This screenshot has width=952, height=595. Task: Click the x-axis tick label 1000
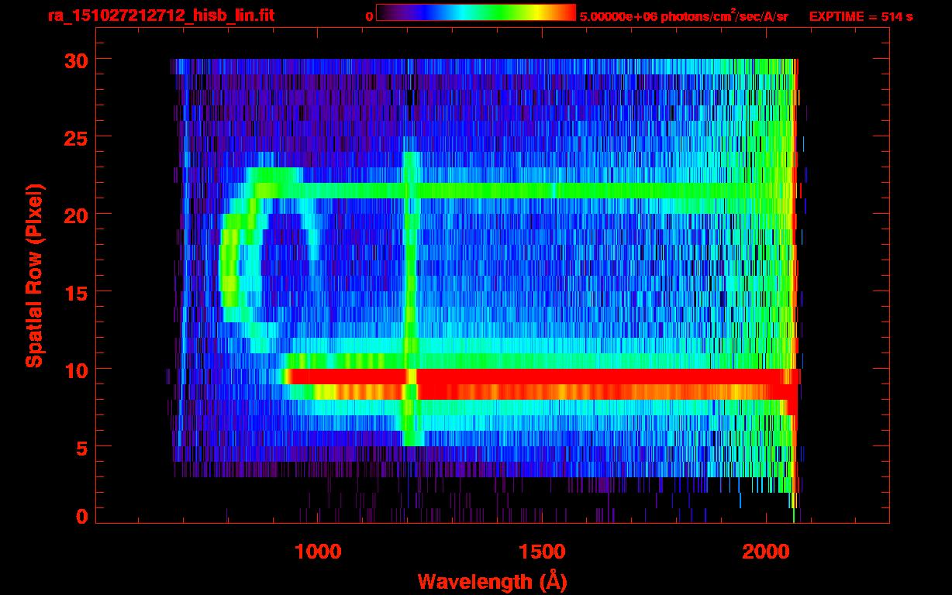318,551
